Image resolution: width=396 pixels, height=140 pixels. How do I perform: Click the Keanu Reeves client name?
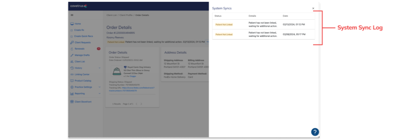click(x=115, y=37)
